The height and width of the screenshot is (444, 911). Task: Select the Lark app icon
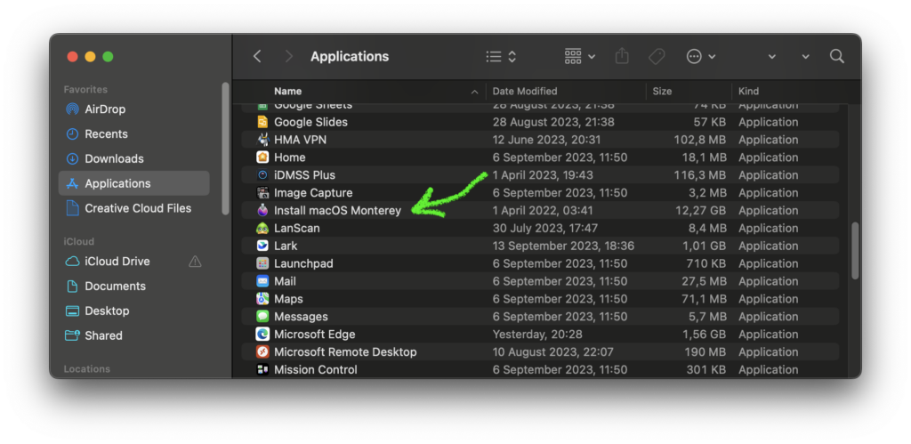tap(262, 246)
